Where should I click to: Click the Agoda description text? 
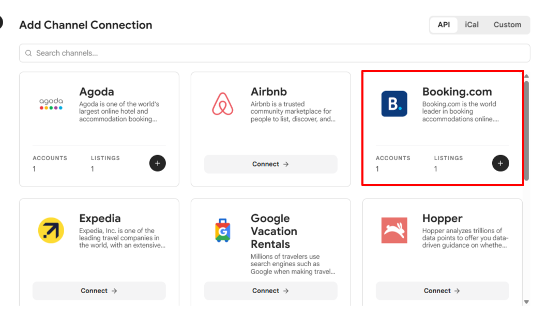119,111
